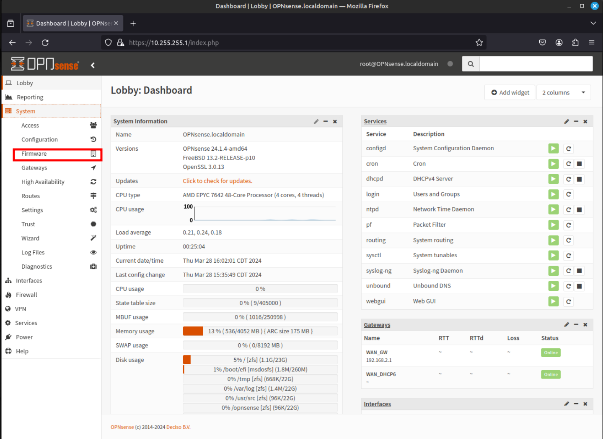Open the Diagnostics submenu
This screenshot has height=439, width=603.
click(58, 267)
